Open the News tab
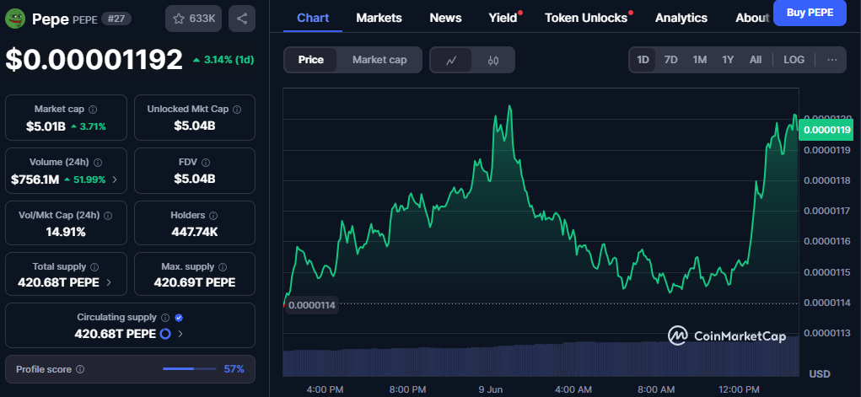The width and height of the screenshot is (861, 397). coord(445,18)
